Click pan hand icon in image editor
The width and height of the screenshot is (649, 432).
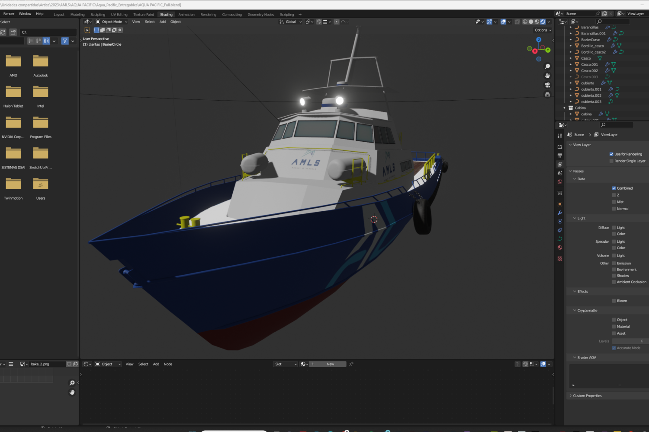pos(72,392)
